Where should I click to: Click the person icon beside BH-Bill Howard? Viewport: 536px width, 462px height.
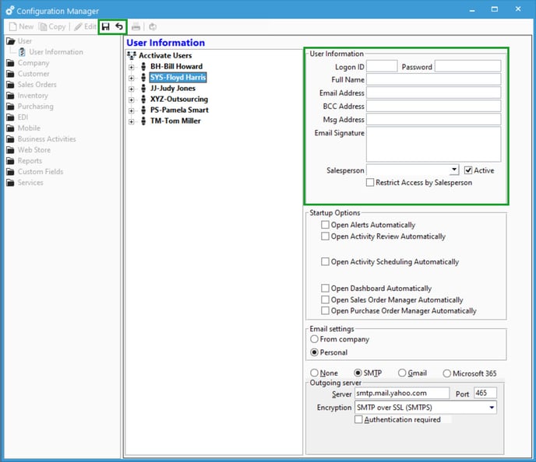pyautogui.click(x=143, y=66)
